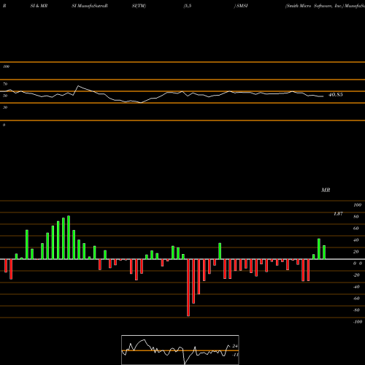Click the value -11 in the mini chart
The image size is (365, 365).
click(x=235, y=355)
